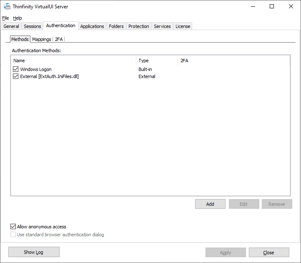Click the Close button
Image resolution: width=301 pixels, height=263 pixels.
269,253
